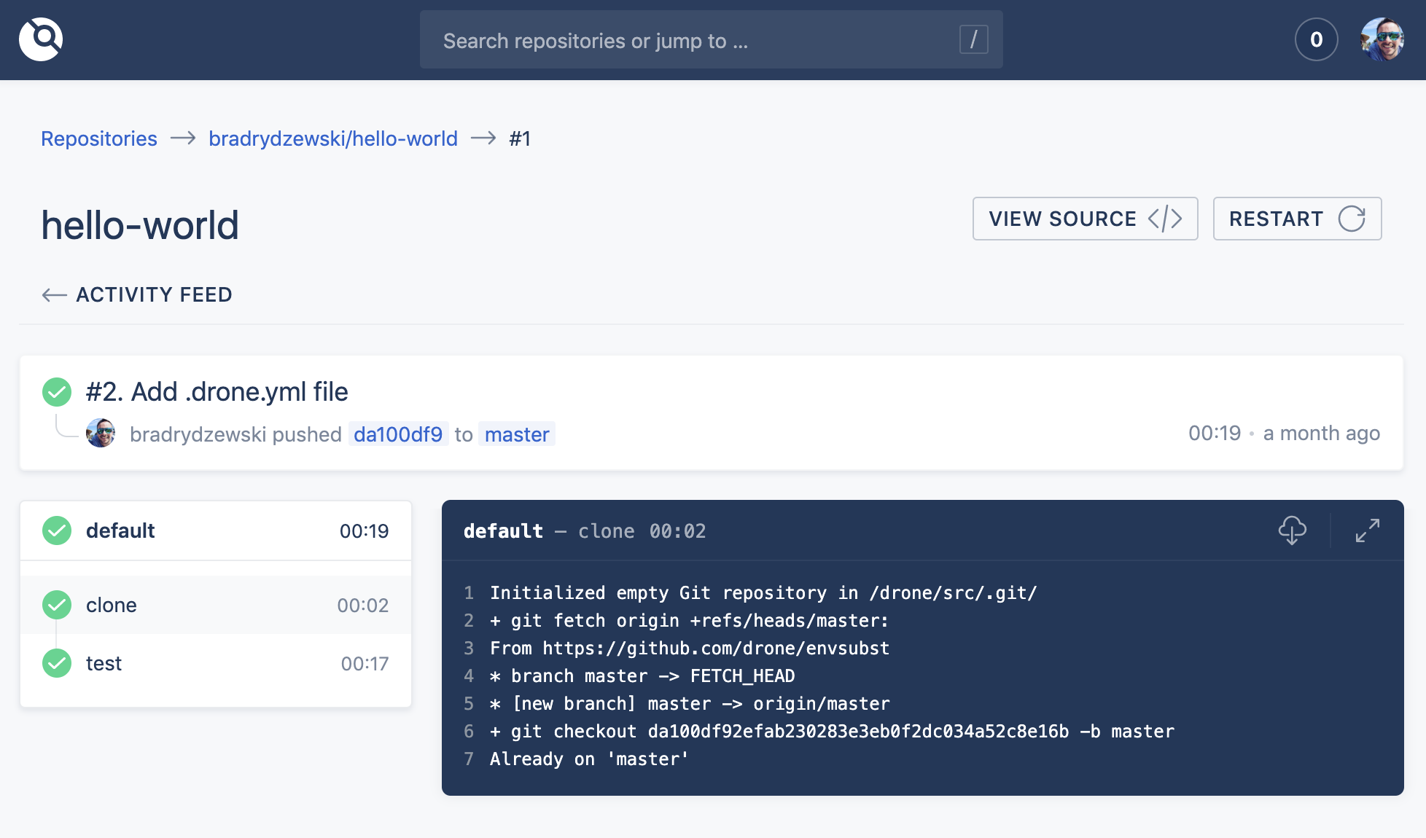Click the da100df9 commit hash link
1426x838 pixels.
coord(398,434)
